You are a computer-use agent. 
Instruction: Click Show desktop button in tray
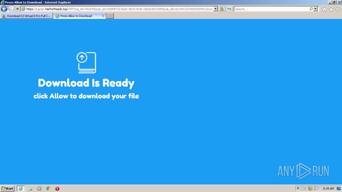pyautogui.click(x=339, y=189)
